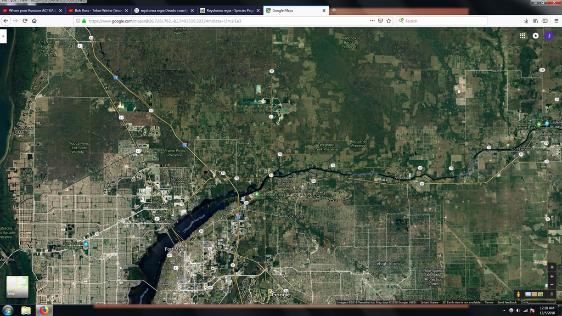Open a new browser tab
Image resolution: width=562 pixels, height=316 pixels.
(334, 10)
